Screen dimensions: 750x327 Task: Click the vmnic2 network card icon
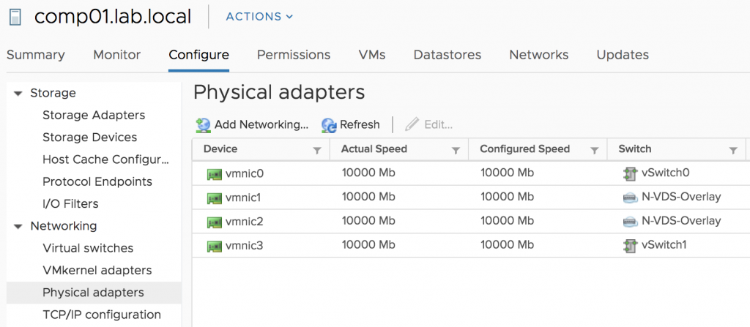[x=215, y=222]
